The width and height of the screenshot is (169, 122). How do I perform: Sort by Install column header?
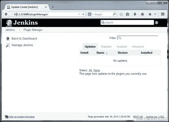(84, 53)
